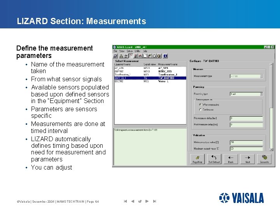Click the PageHelp button

click(x=197, y=159)
